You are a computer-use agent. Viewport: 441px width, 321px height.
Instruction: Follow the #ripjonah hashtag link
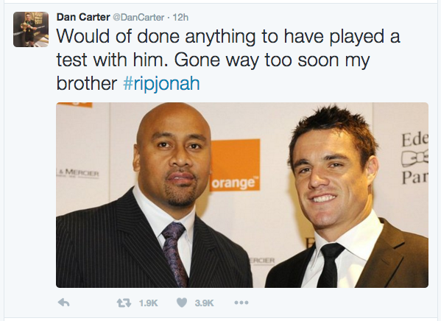162,83
